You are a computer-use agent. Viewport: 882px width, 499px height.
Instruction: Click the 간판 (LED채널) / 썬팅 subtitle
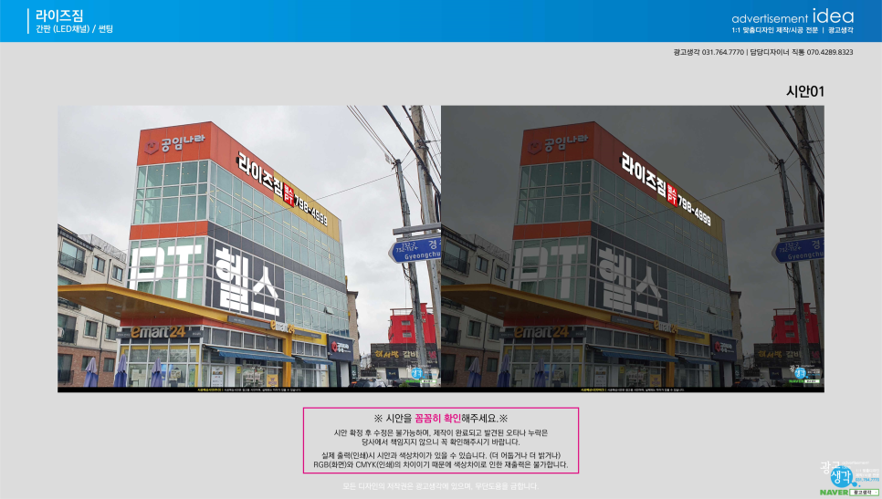pyautogui.click(x=73, y=29)
